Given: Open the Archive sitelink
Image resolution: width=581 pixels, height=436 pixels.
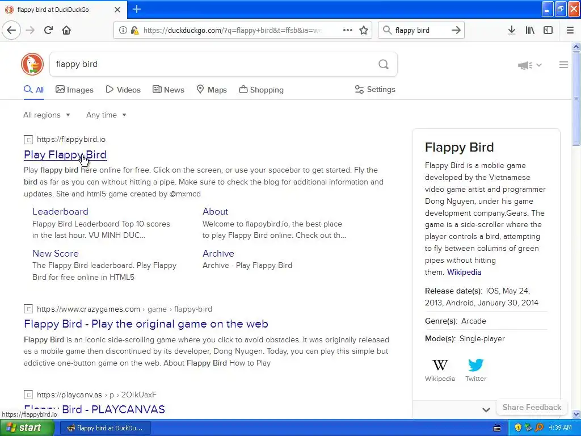Looking at the screenshot, I should (218, 253).
